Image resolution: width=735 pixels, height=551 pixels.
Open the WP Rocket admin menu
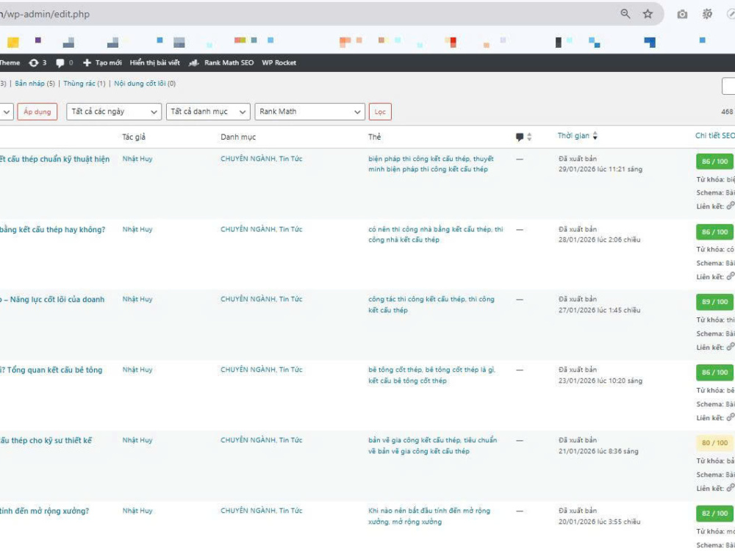279,62
